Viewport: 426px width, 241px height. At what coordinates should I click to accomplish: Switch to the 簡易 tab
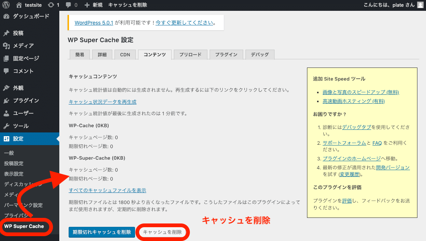click(79, 54)
